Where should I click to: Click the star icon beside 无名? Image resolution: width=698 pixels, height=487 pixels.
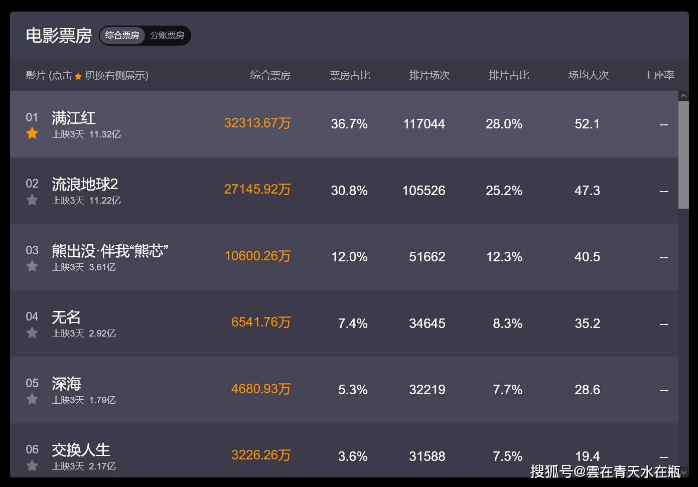(32, 333)
